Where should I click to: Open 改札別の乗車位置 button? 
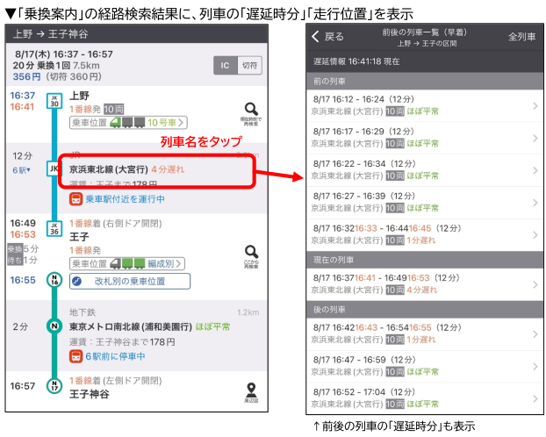(x=130, y=282)
